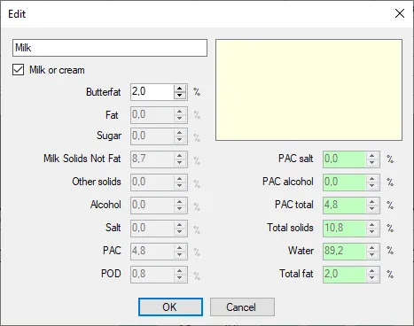Discard changes with the Cancel button

[x=242, y=307]
